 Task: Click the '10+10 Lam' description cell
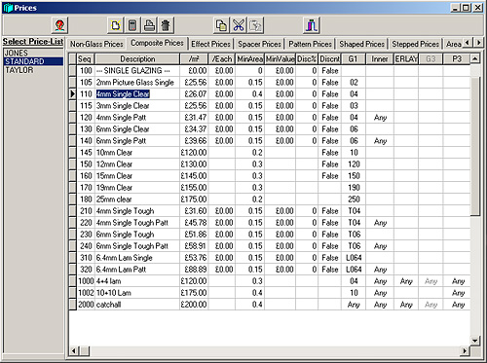click(x=137, y=293)
